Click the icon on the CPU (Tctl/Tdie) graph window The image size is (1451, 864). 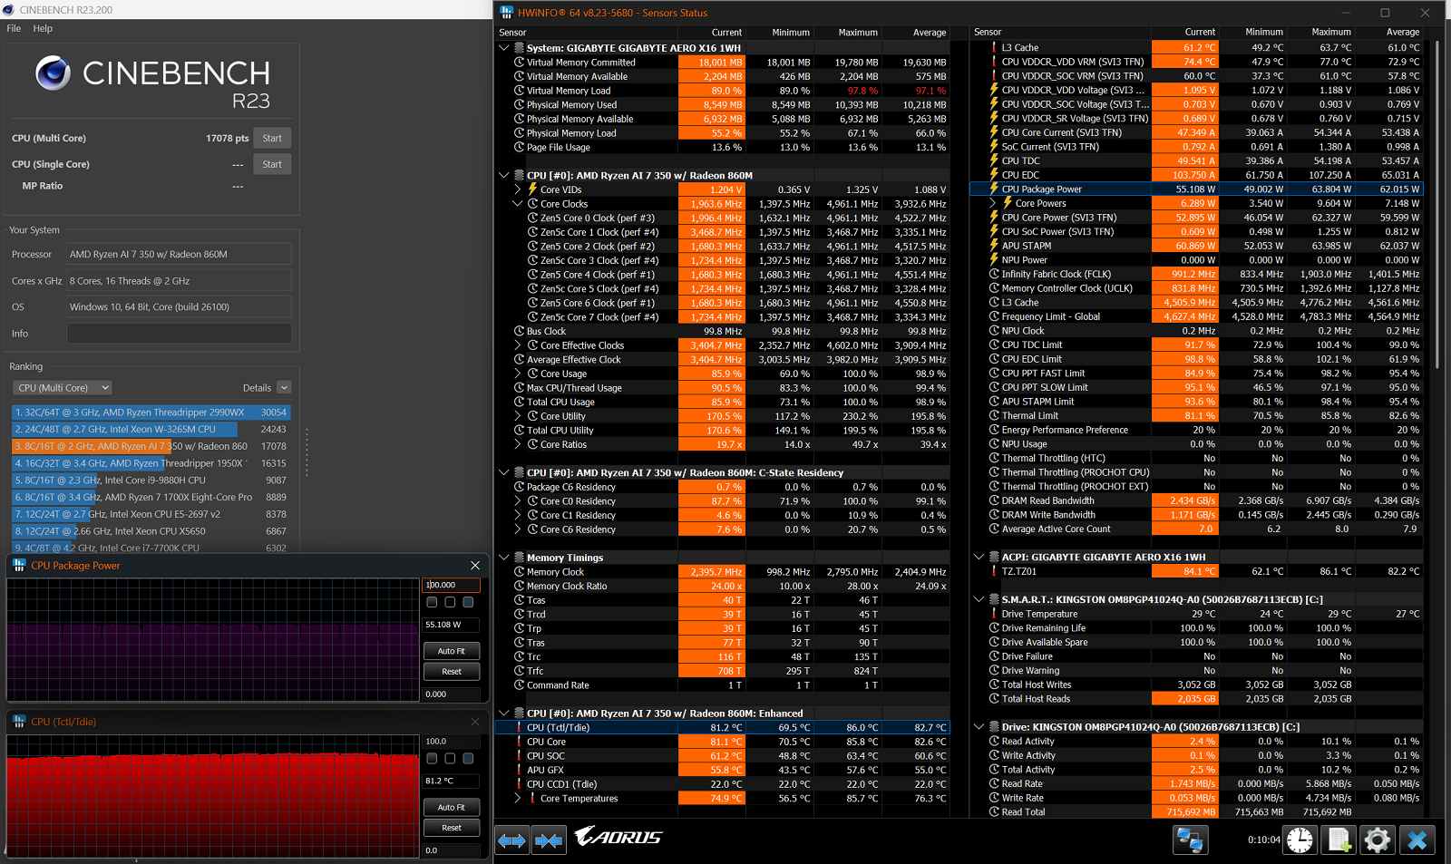click(19, 722)
